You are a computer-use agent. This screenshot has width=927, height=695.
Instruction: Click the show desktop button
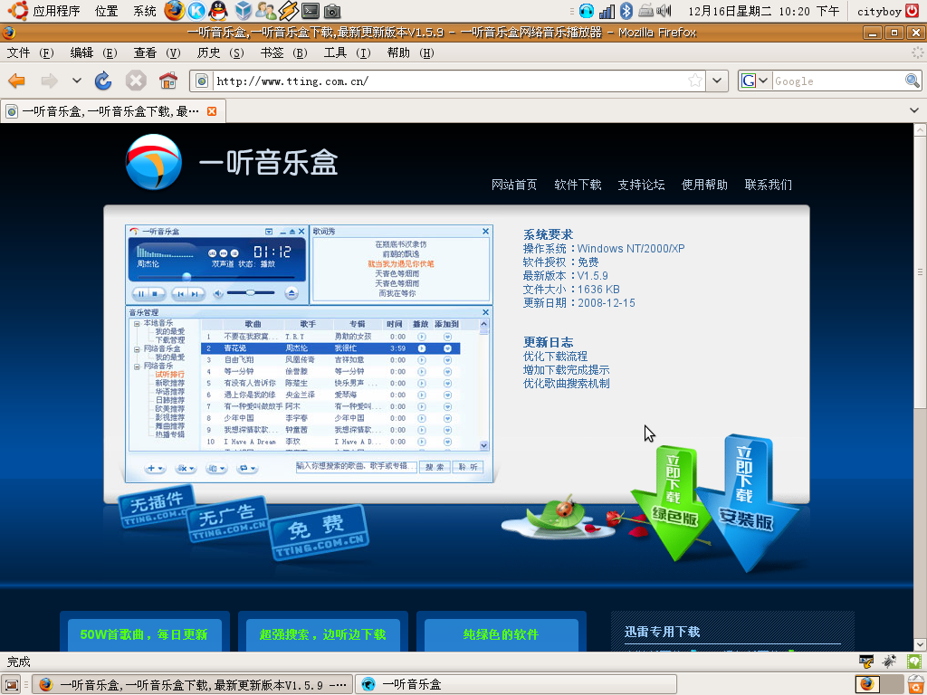(12, 684)
